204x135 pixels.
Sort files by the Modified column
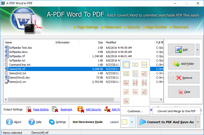click(130, 42)
